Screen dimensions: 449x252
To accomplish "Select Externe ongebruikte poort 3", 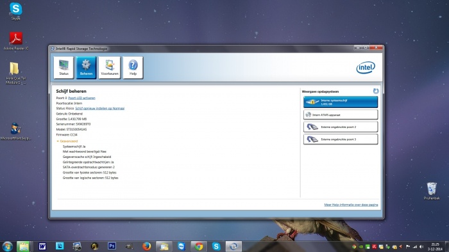I will coord(341,139).
